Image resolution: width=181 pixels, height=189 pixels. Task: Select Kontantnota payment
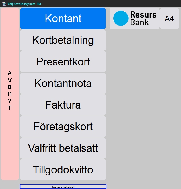[x=63, y=83]
